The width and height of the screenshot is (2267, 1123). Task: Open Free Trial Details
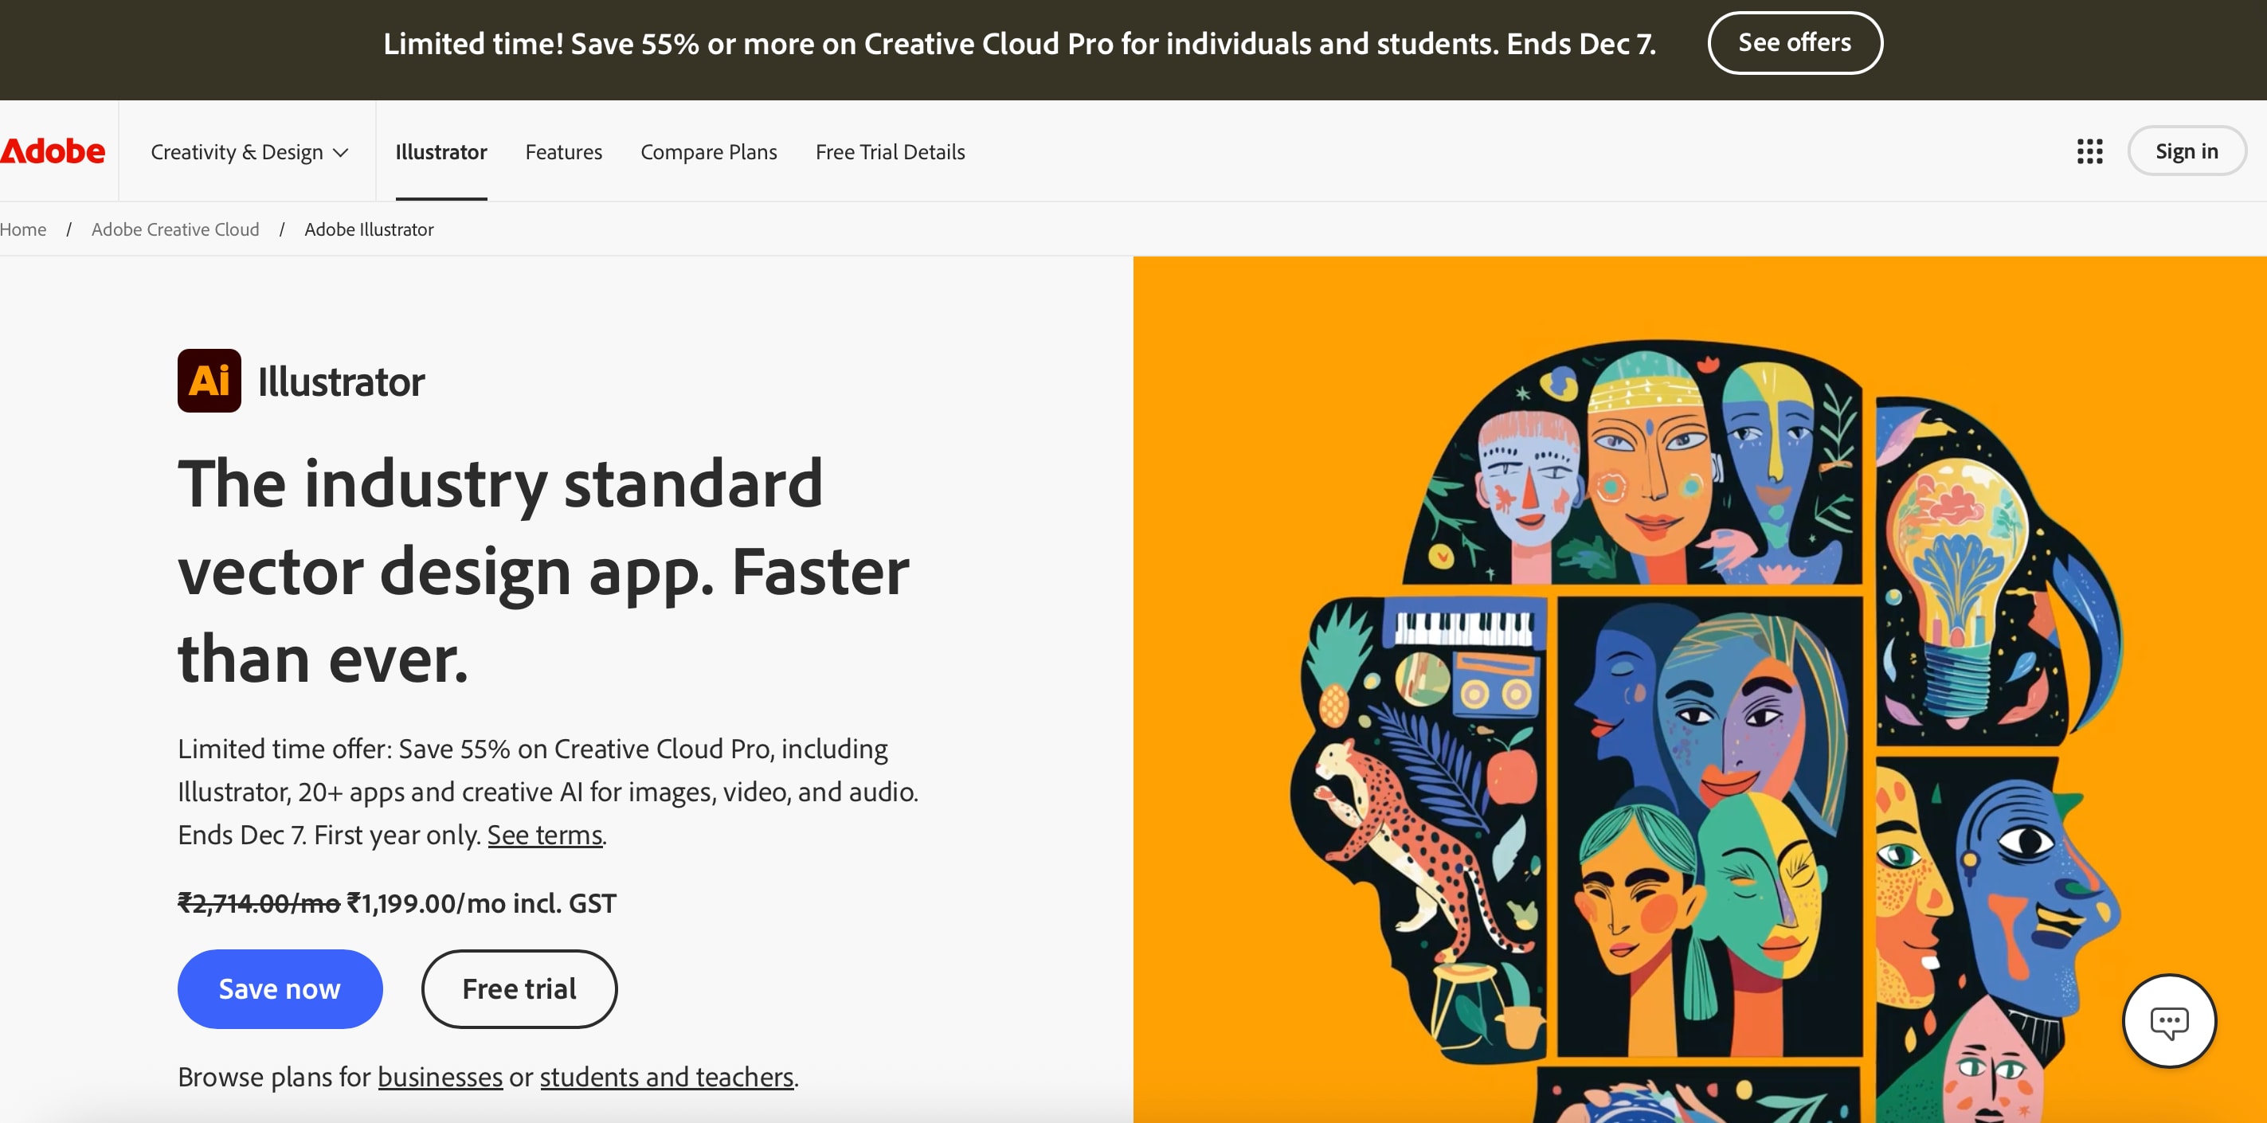coord(890,152)
